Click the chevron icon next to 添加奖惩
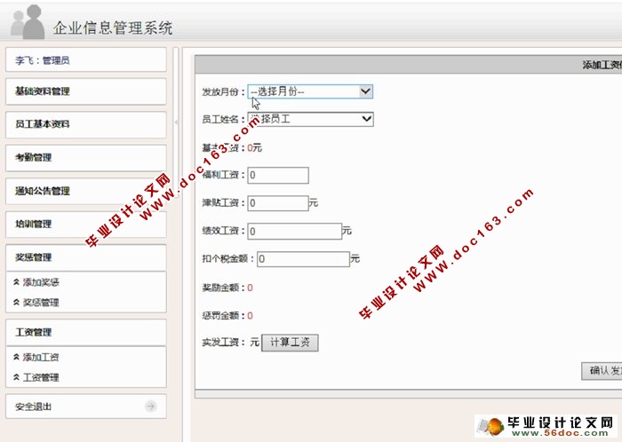Screen dimensions: 622x442 [x=16, y=282]
